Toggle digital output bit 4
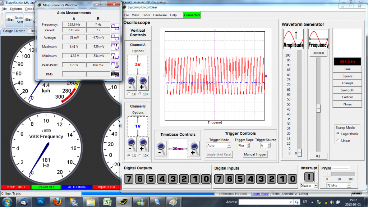Image resolution: width=368 pixels, height=207 pixels. pyautogui.click(x=162, y=179)
